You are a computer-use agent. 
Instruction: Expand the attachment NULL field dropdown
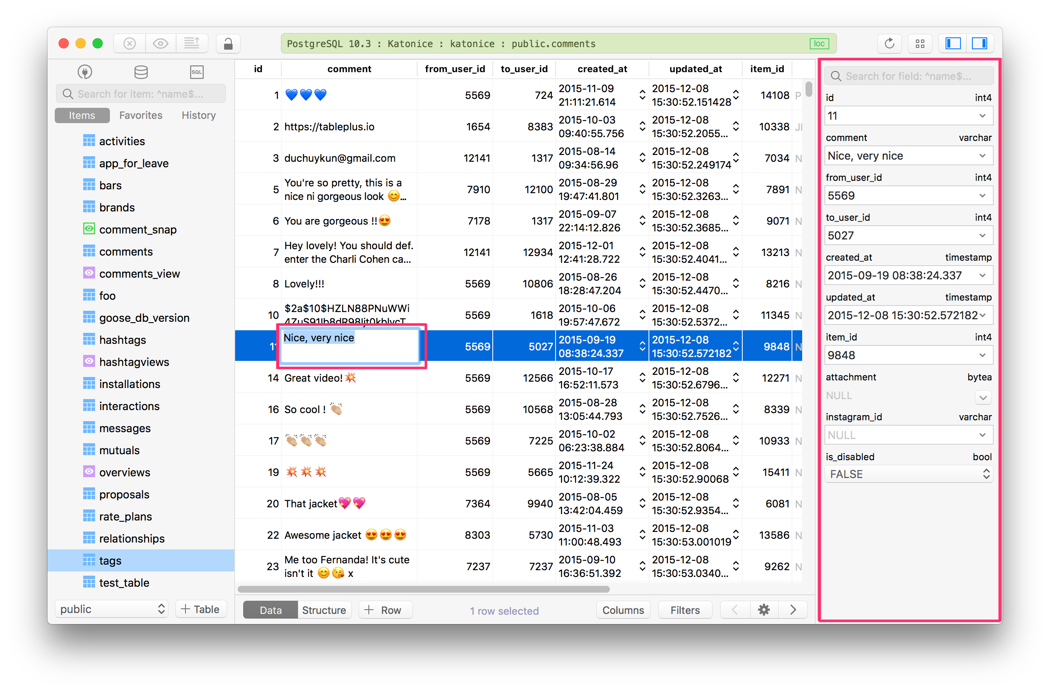click(x=983, y=397)
